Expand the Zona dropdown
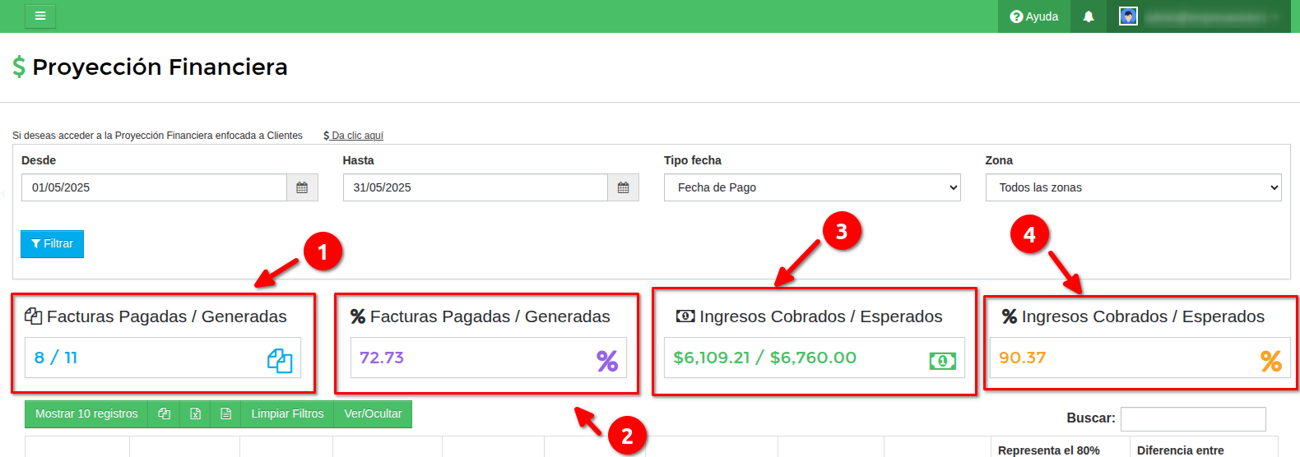The width and height of the screenshot is (1300, 457). (1133, 187)
